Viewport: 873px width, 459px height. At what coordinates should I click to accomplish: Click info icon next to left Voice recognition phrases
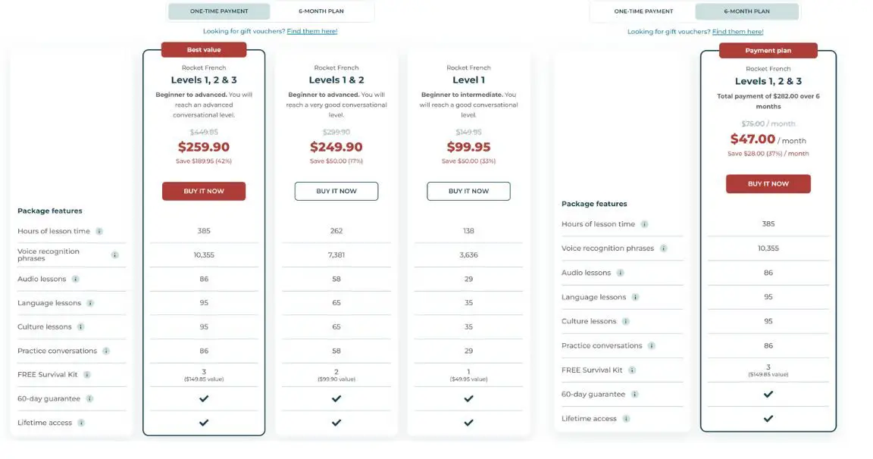point(115,255)
